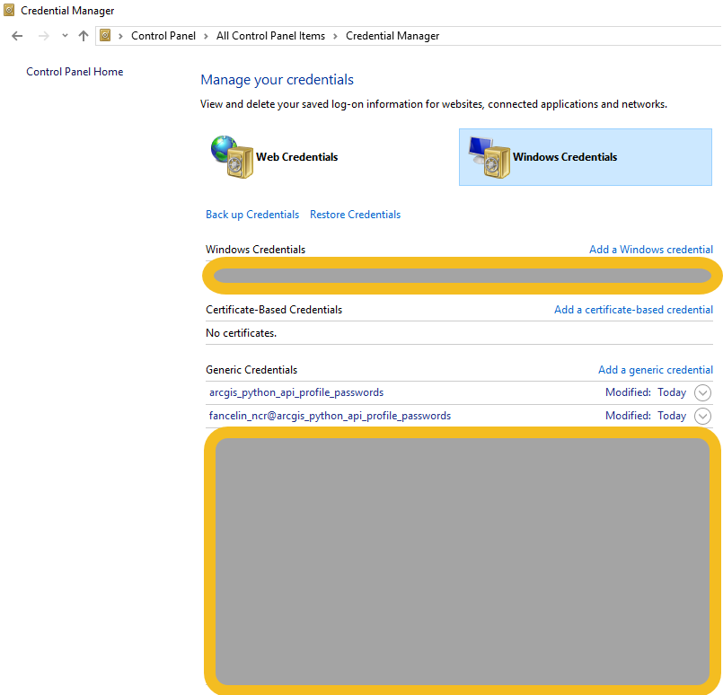Open recent locations dropdown arrow
The height and width of the screenshot is (695, 723).
click(65, 36)
